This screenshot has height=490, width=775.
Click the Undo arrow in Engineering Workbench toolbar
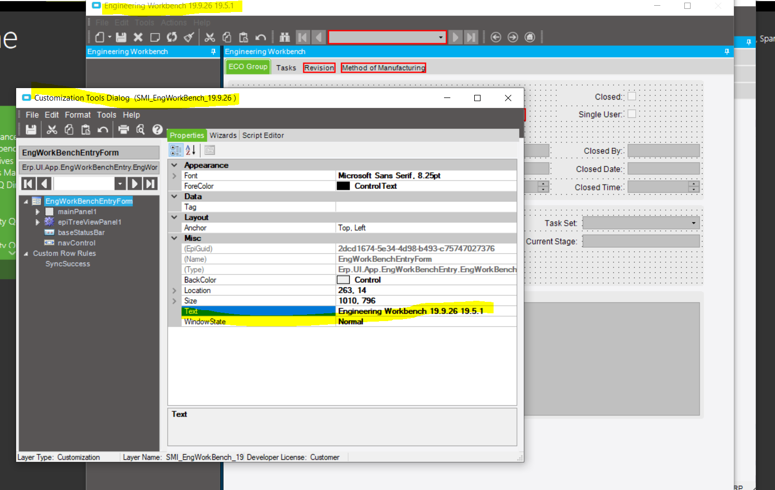(x=261, y=37)
